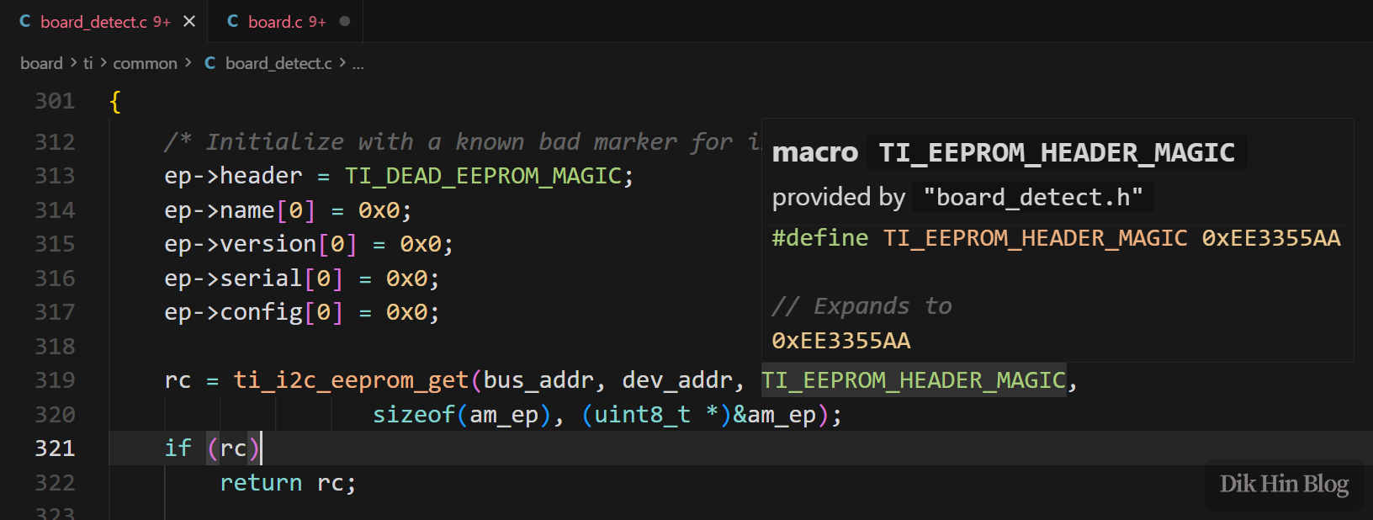Image resolution: width=1373 pixels, height=520 pixels.
Task: Click the sticky scroll line 301 brace
Action: pyautogui.click(x=115, y=102)
